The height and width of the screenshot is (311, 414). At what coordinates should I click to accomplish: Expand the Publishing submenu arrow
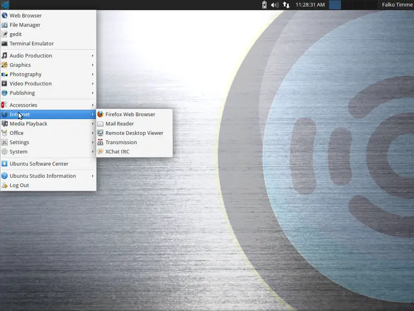[93, 93]
